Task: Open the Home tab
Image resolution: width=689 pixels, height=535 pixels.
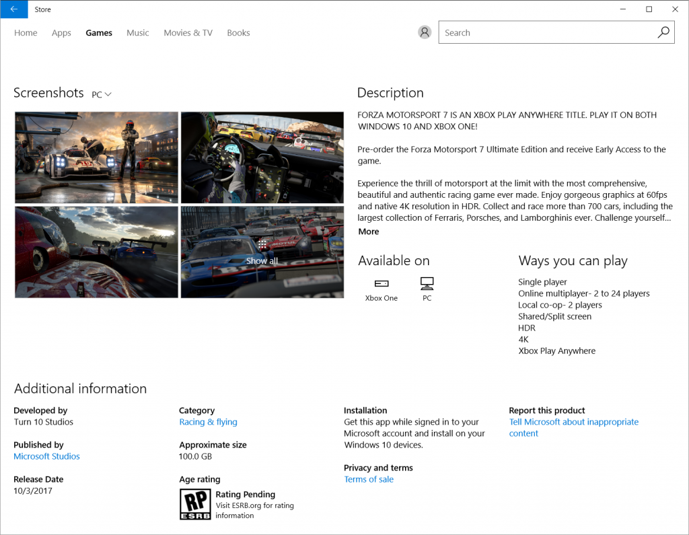Action: pos(26,33)
